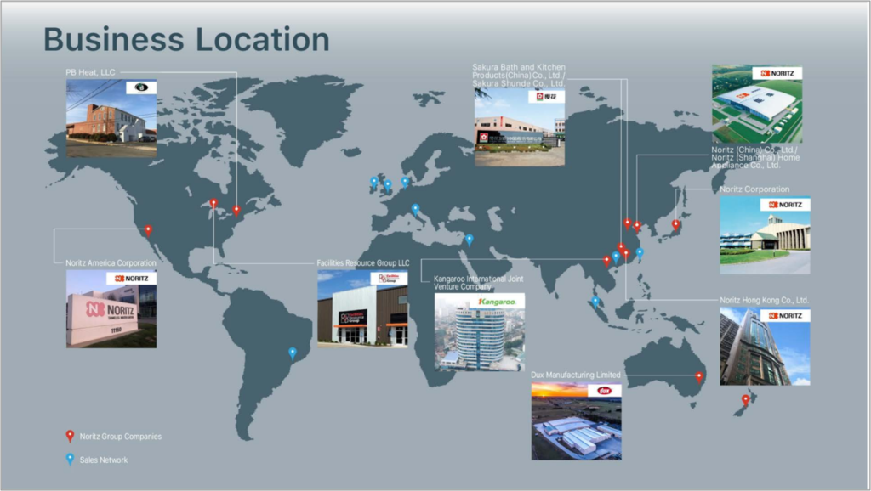
Task: Click the "Dux Manufacturing Limited" label
Action: coord(576,375)
